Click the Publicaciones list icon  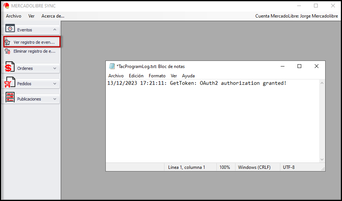(10, 97)
